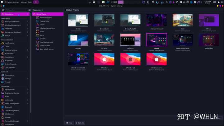Screen dimensions: 224x126
Task: Select the Mirage purple theme
Action: pyautogui.click(x=209, y=20)
